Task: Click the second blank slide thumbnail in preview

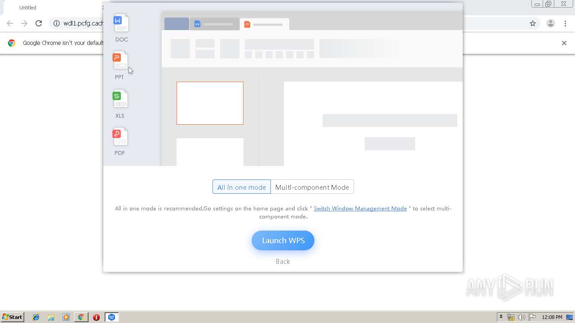Action: coord(210,152)
